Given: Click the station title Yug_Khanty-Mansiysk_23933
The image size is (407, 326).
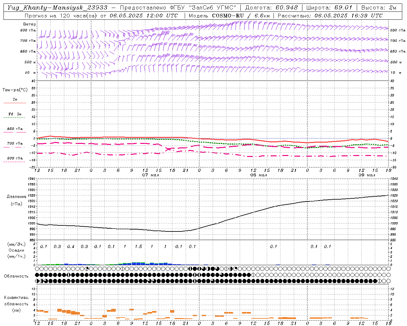Looking at the screenshot, I should pyautogui.click(x=58, y=8).
